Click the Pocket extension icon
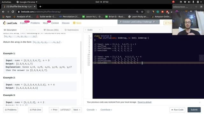 (x=148, y=12)
